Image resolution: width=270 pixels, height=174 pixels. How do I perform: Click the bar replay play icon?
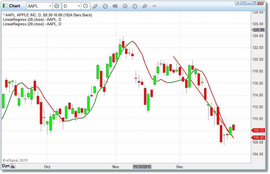tap(125, 6)
